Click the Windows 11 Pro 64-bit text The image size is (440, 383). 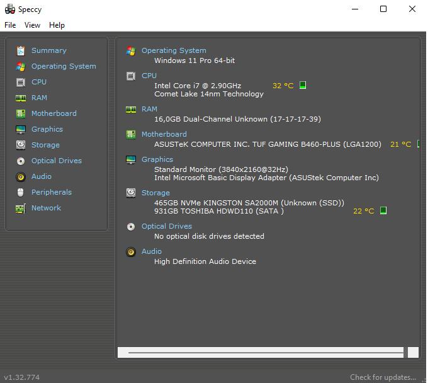(x=195, y=60)
